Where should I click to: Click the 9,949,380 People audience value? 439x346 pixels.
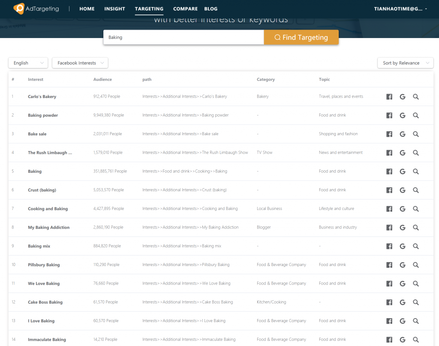click(x=108, y=115)
